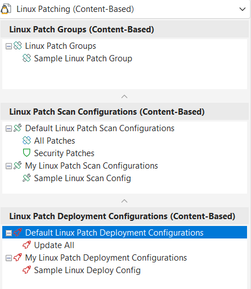The height and width of the screenshot is (289, 251).
Task: Collapse Default Linux Patch Deployment Configurations node
Action: click(9, 233)
